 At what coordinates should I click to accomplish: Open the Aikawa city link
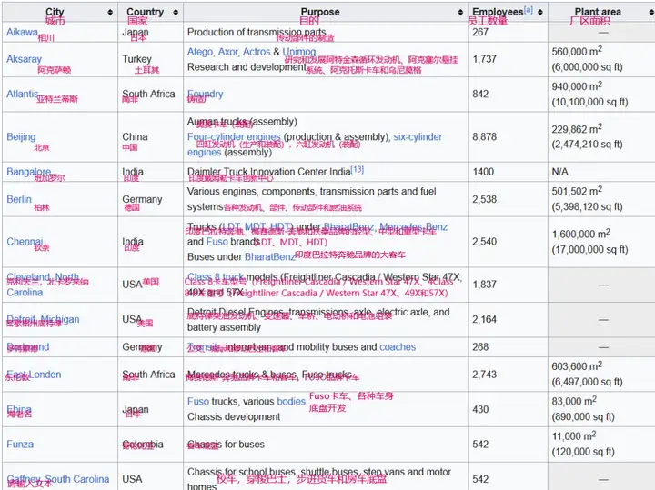[22, 32]
